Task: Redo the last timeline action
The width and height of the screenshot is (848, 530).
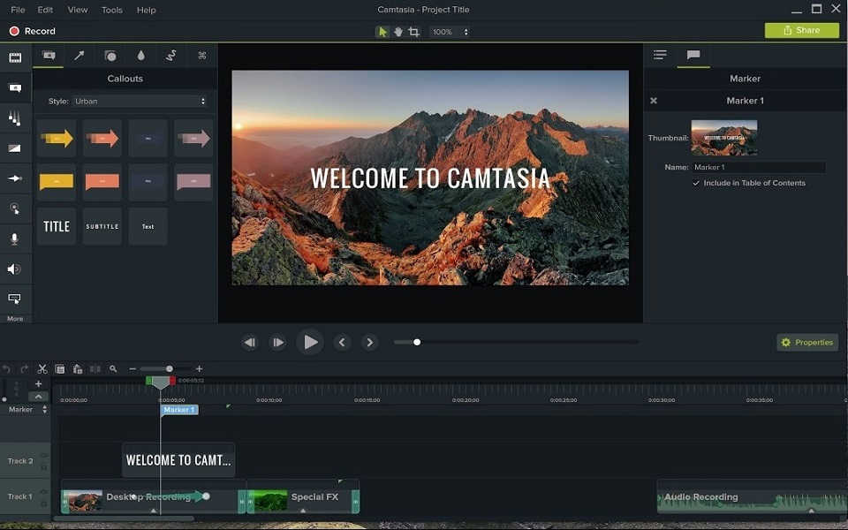Action: (x=25, y=369)
